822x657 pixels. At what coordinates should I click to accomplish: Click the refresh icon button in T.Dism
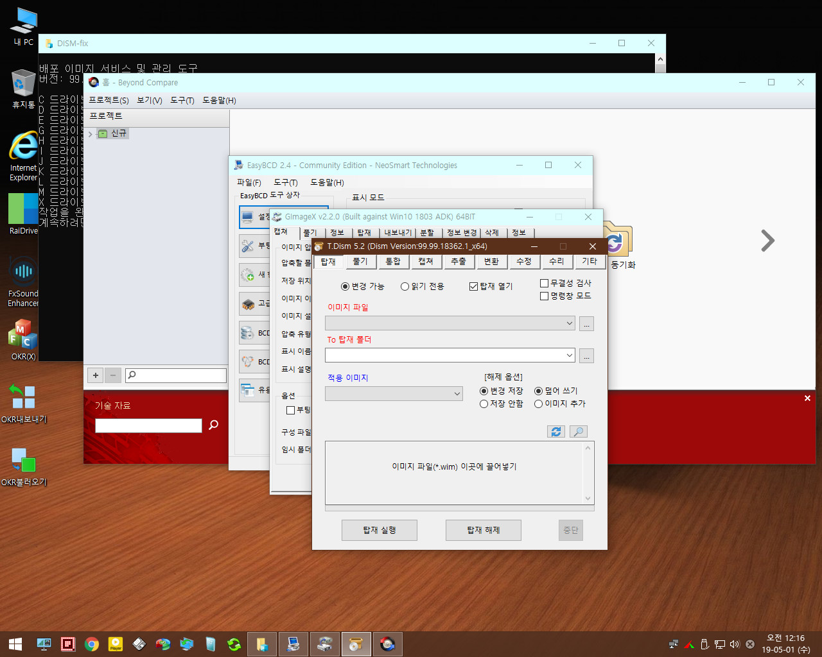tap(556, 432)
